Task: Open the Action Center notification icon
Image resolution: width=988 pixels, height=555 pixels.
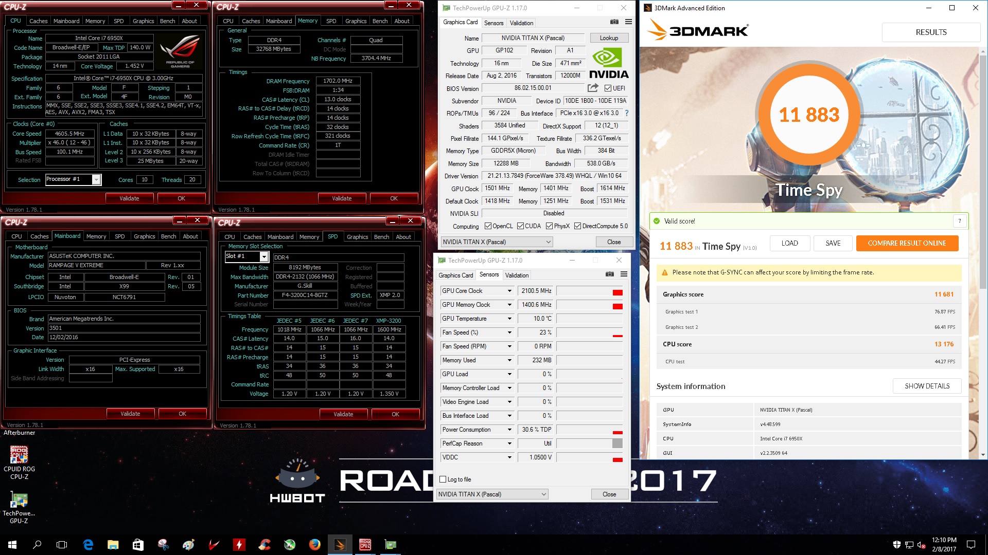Action: coord(971,545)
